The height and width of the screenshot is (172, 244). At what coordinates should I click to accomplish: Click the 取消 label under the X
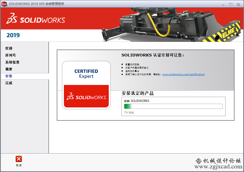[x=19, y=165]
